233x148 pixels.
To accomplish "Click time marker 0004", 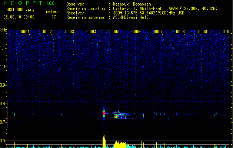I will click(x=92, y=31).
